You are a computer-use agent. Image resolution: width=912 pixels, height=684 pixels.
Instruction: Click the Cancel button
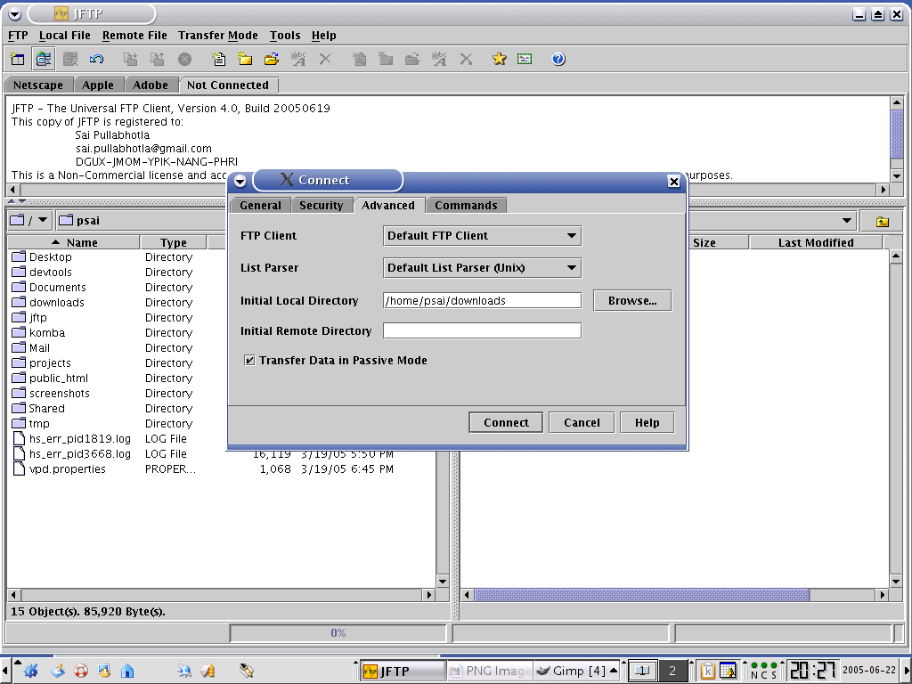pos(582,423)
